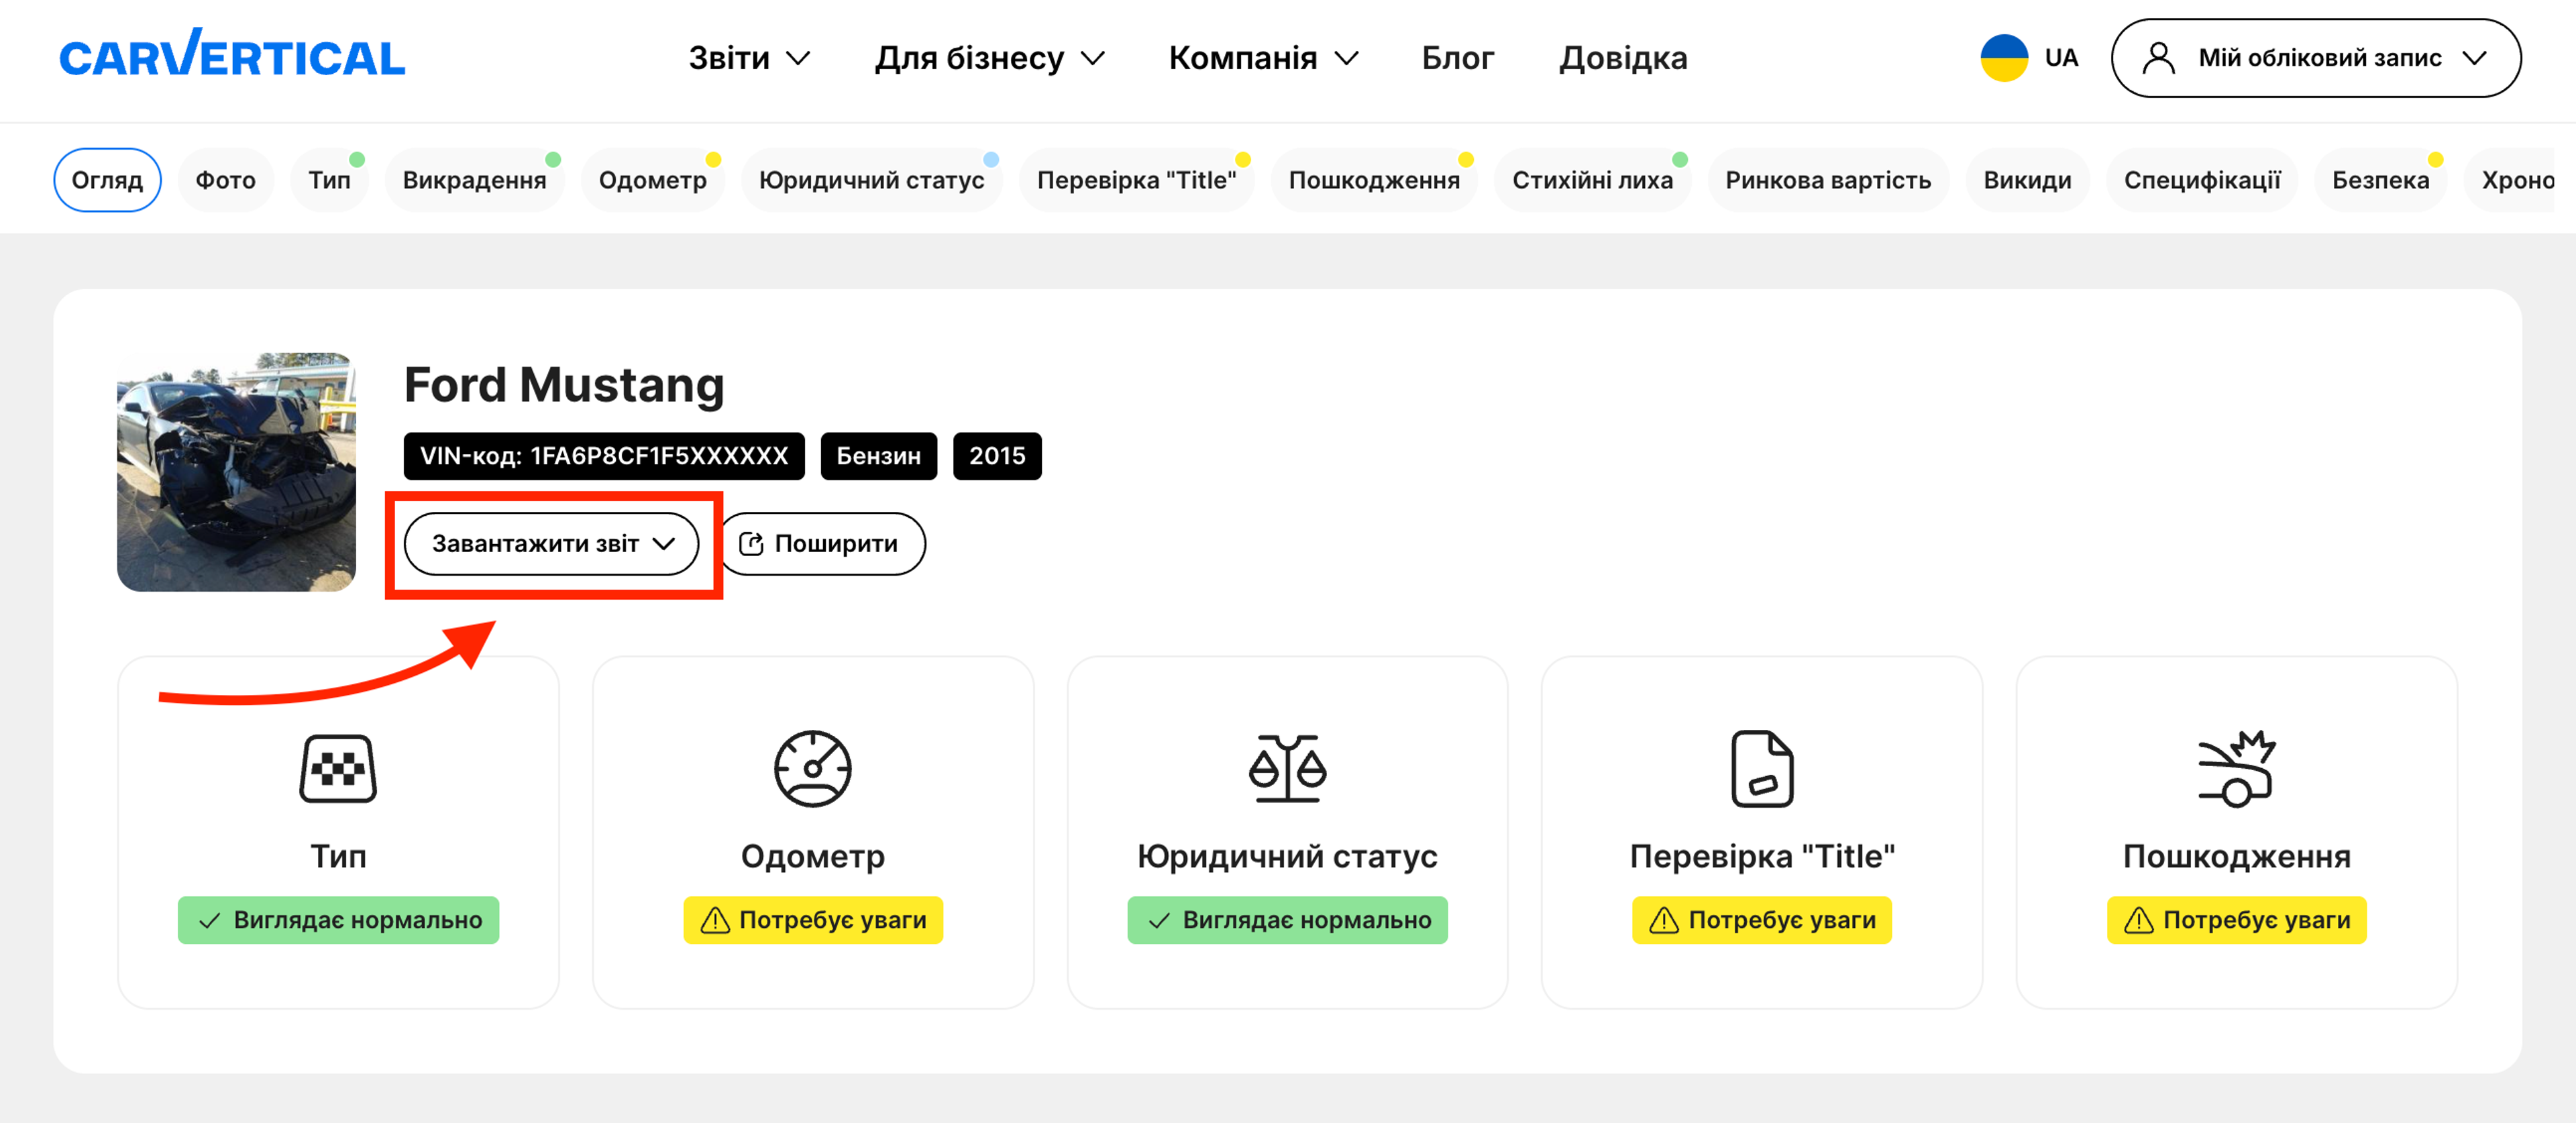This screenshot has height=1123, width=2576.
Task: Click Виглядає нормально under Юридичний статус
Action: [1287, 920]
